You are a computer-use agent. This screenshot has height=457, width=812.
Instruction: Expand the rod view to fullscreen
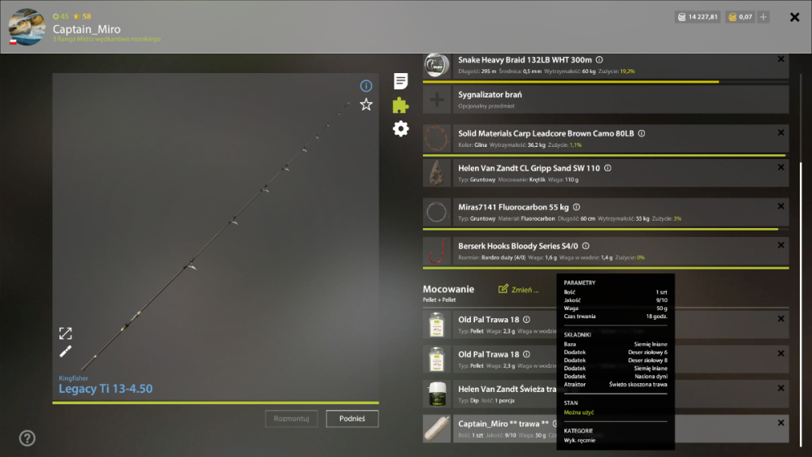coord(65,334)
